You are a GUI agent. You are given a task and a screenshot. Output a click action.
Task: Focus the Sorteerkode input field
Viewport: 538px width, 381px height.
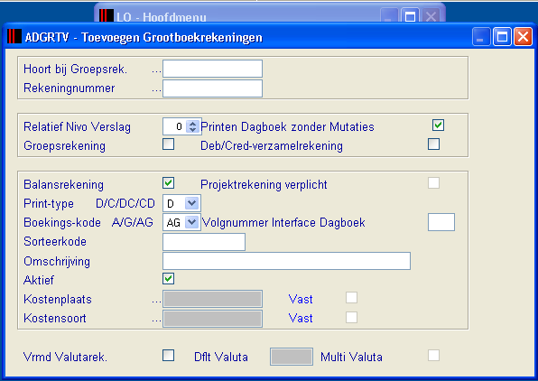click(204, 242)
